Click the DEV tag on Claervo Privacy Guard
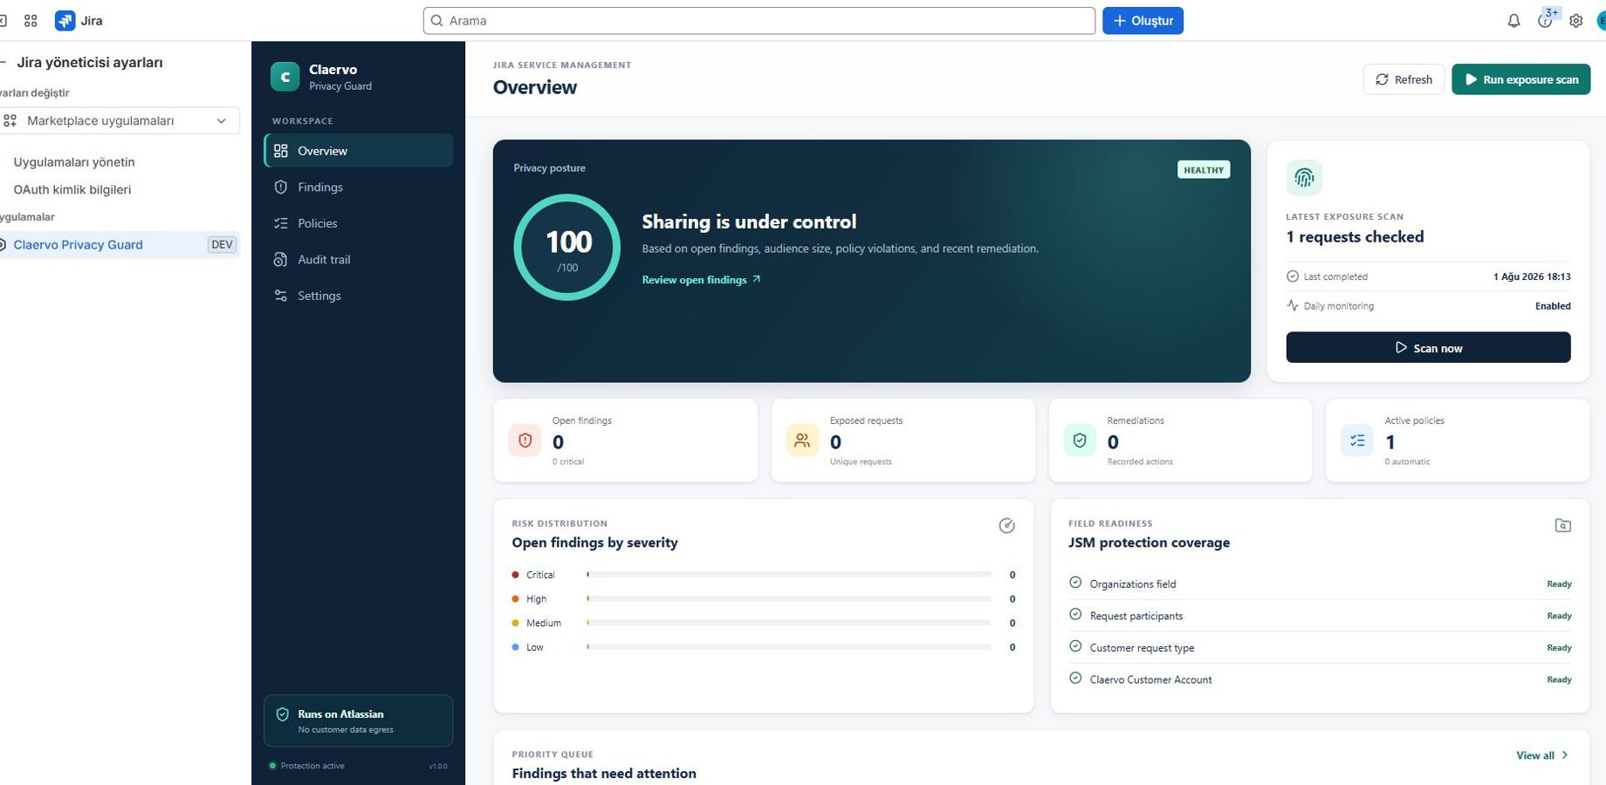Screen dimensions: 1606x785 click(222, 244)
